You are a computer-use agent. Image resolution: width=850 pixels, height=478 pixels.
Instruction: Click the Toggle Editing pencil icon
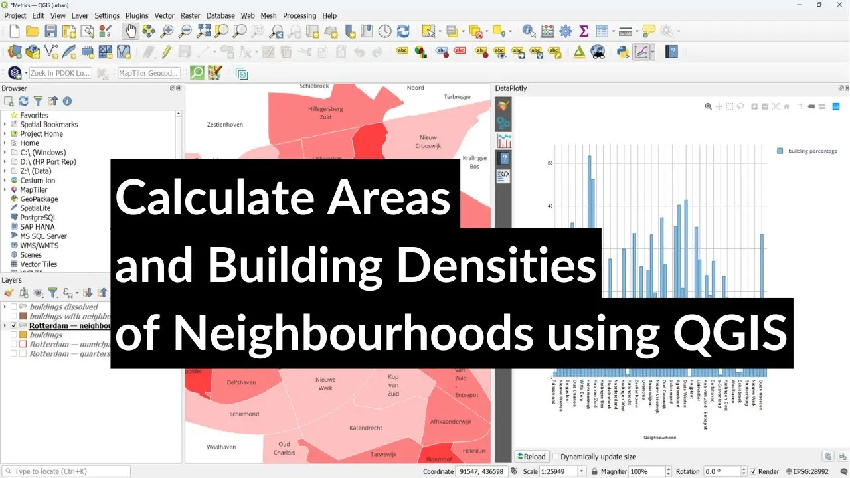pyautogui.click(x=166, y=52)
